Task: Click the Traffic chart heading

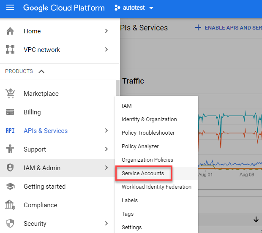Action: (x=133, y=81)
